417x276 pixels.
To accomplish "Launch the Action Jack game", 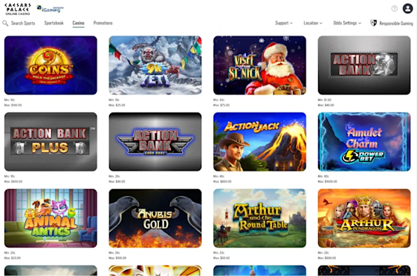I will (x=259, y=142).
